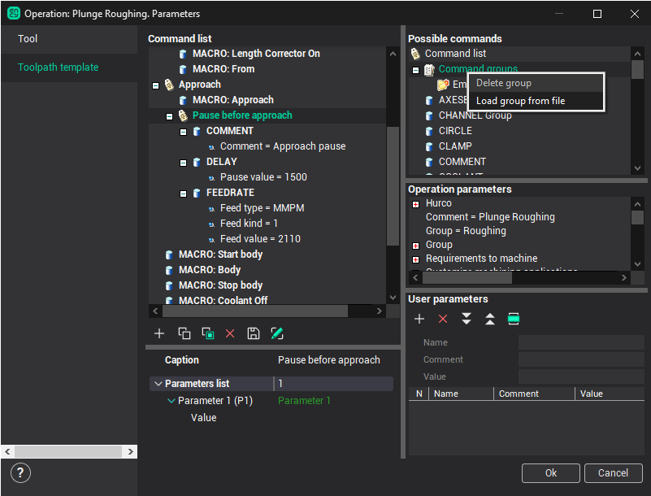Collapse the Parameters list chevron
The height and width of the screenshot is (496, 651).
pos(156,384)
